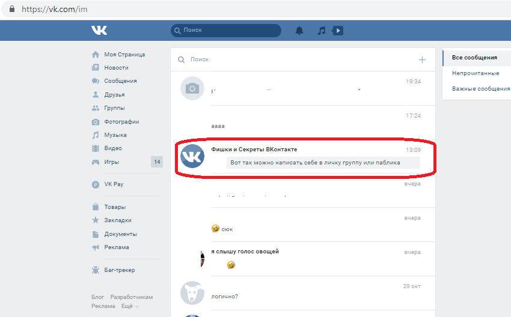511x317 pixels.
Task: Click the browser address bar URL
Action: pyautogui.click(x=55, y=9)
